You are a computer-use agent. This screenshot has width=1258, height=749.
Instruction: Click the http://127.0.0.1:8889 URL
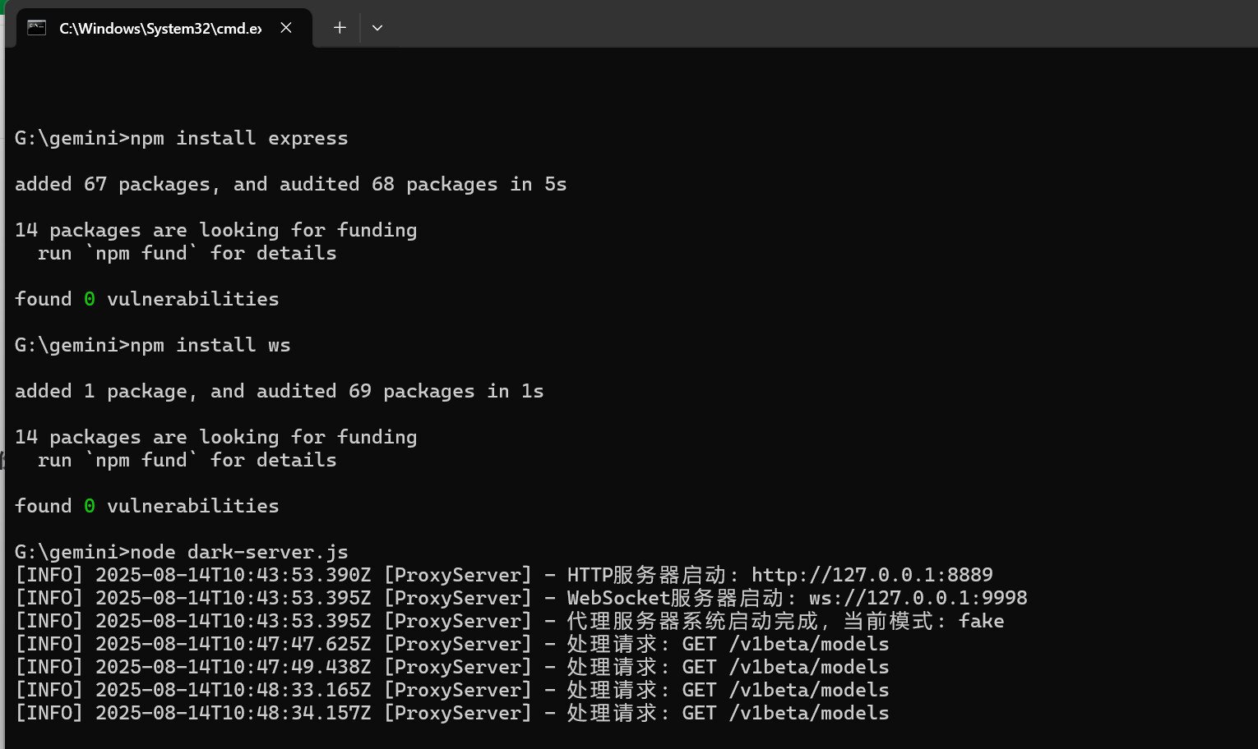pos(872,575)
